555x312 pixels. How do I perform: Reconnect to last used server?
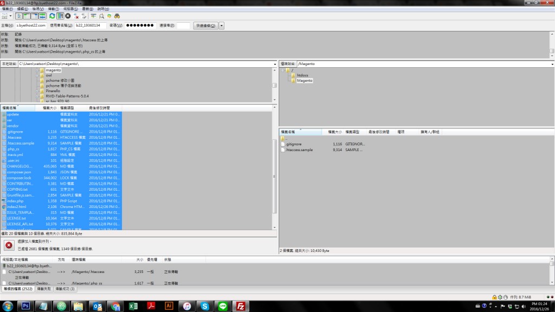click(x=84, y=16)
